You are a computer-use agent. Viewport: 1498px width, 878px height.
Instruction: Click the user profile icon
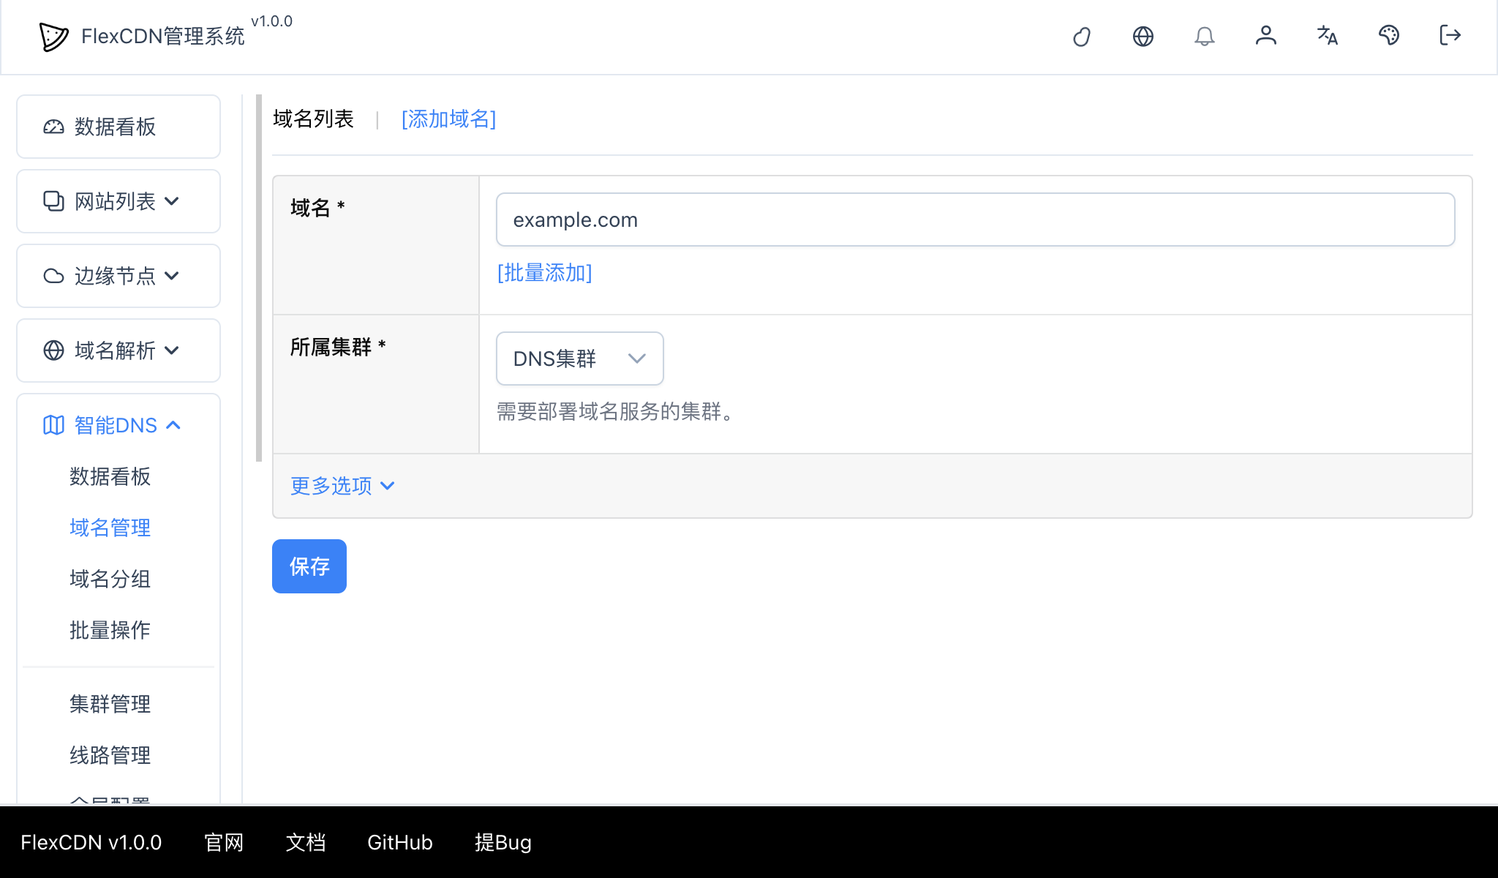tap(1266, 36)
